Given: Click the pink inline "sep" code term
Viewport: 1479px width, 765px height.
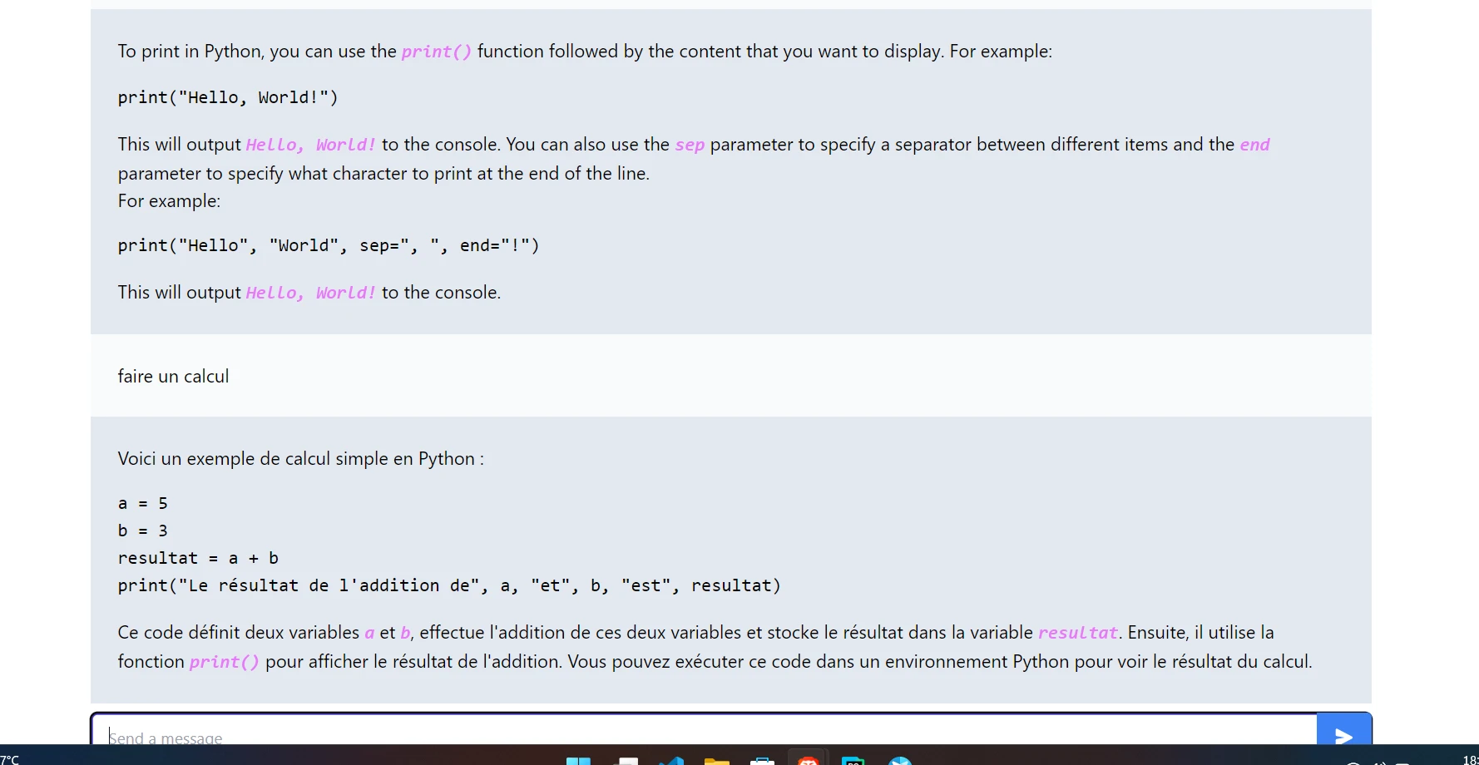Looking at the screenshot, I should tap(690, 145).
